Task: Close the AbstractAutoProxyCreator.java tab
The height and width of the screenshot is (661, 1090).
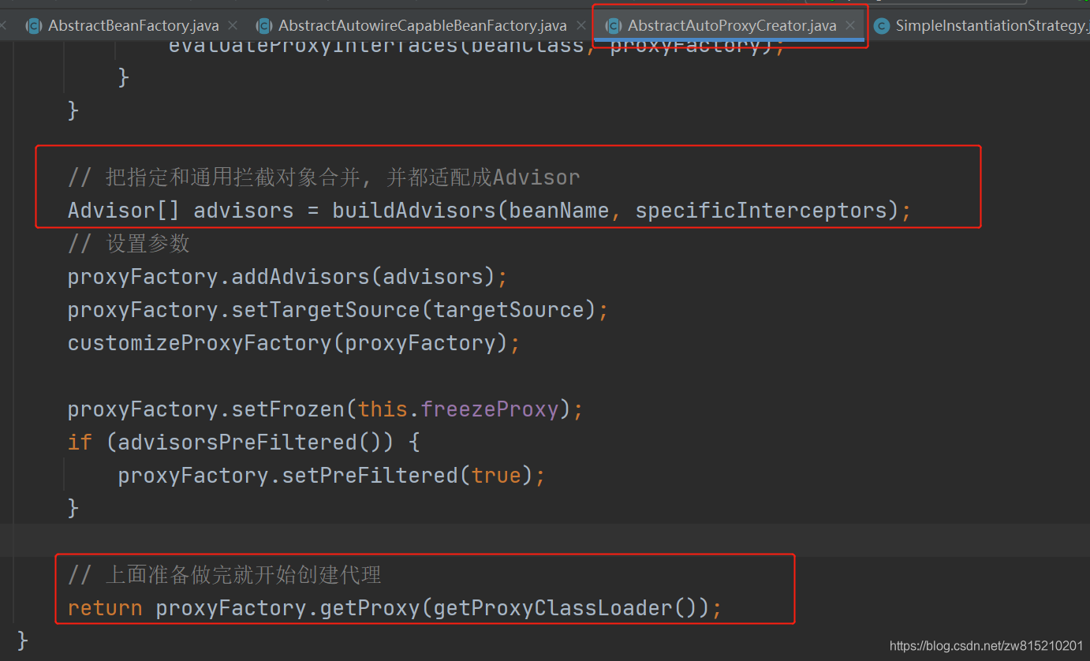Action: (850, 26)
